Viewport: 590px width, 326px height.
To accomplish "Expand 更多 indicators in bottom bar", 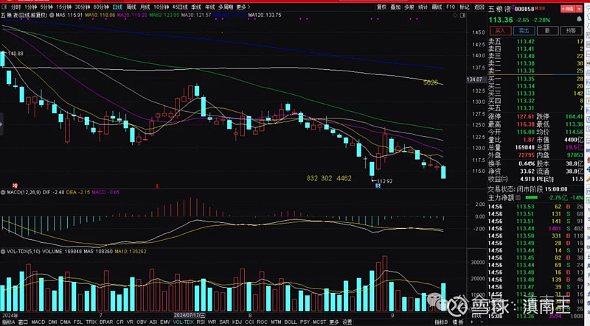I will click(x=334, y=322).
